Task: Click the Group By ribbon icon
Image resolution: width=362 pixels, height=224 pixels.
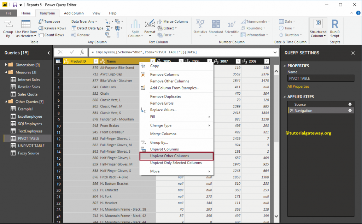Action: 8,24
